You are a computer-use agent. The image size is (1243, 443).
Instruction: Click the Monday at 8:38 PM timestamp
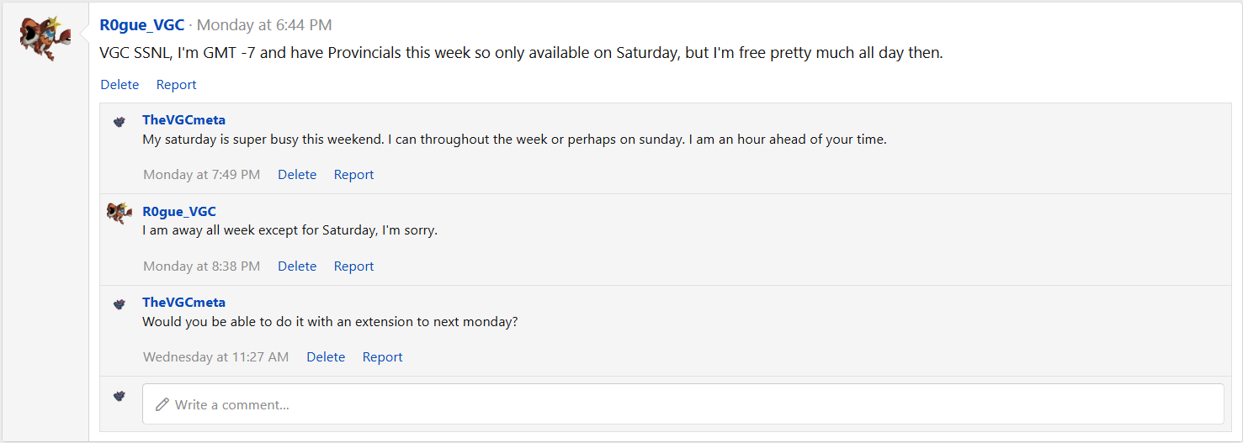pos(201,266)
